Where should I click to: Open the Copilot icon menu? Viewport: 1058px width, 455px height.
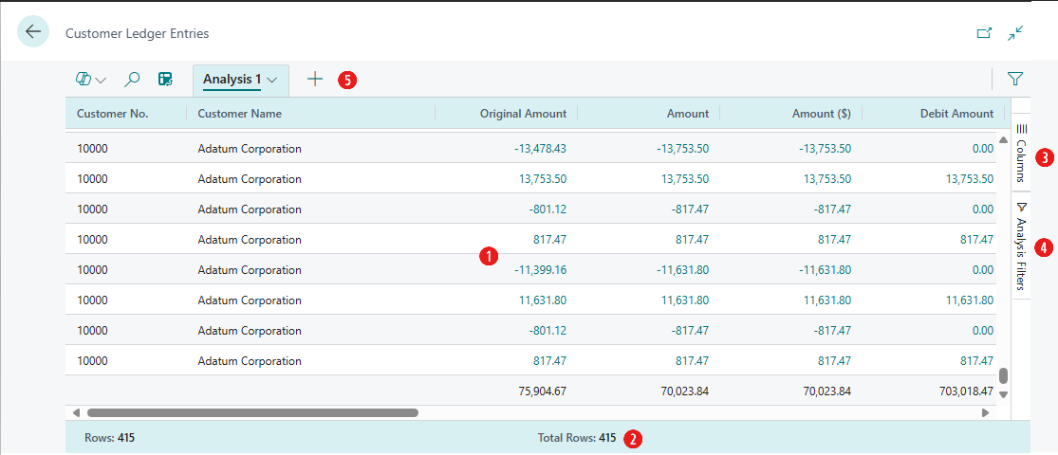pos(89,80)
